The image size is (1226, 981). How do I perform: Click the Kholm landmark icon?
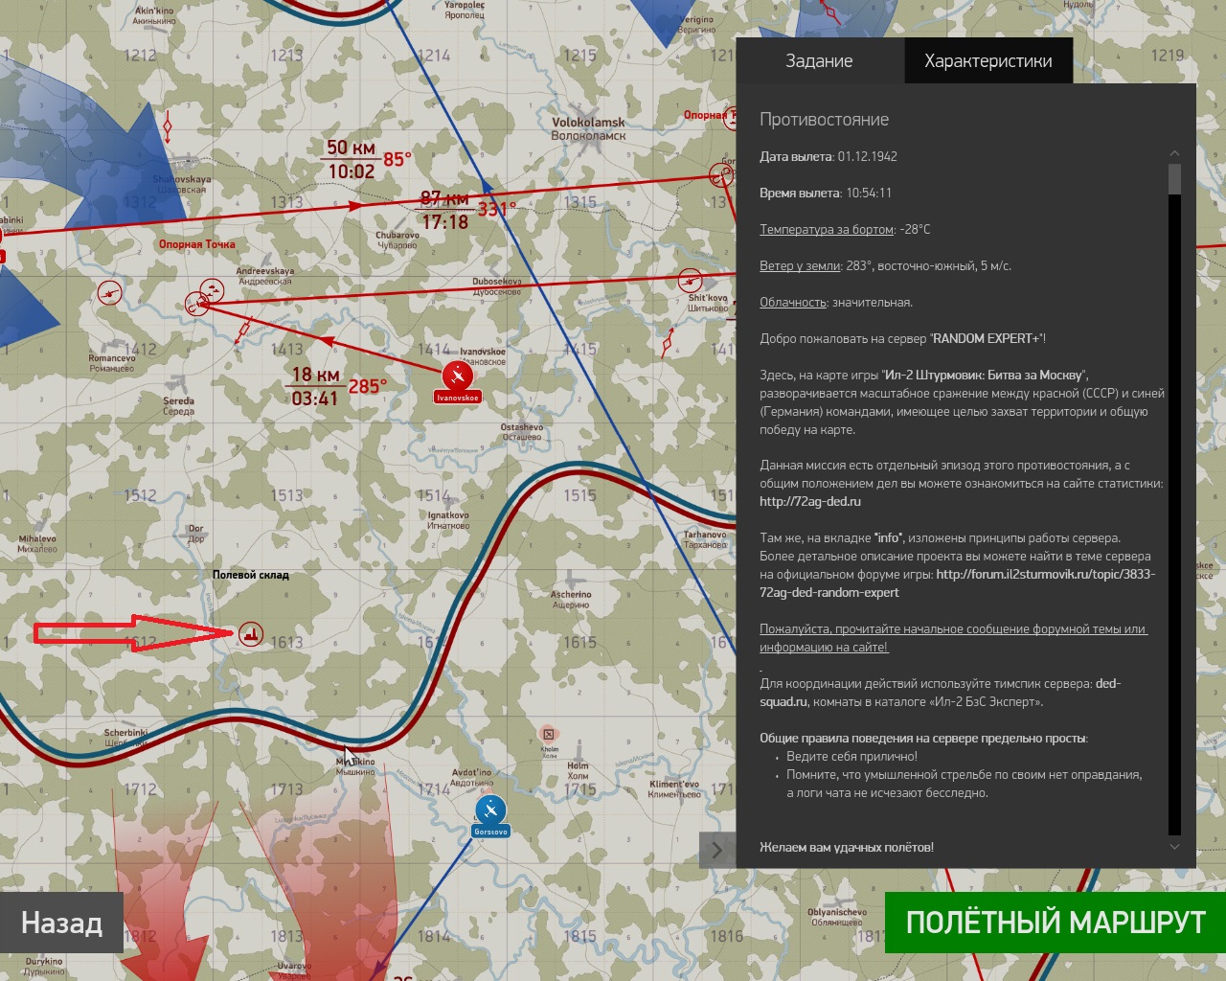pos(549,733)
